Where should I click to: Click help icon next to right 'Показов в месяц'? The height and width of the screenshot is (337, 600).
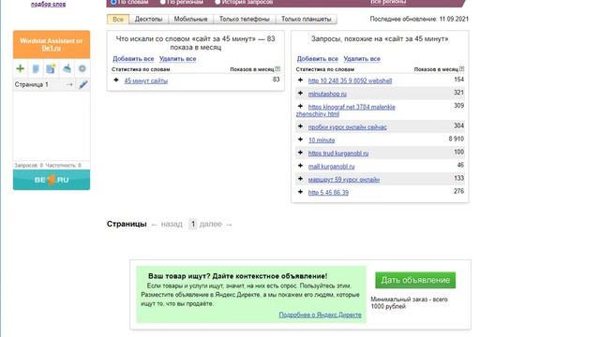pyautogui.click(x=462, y=68)
